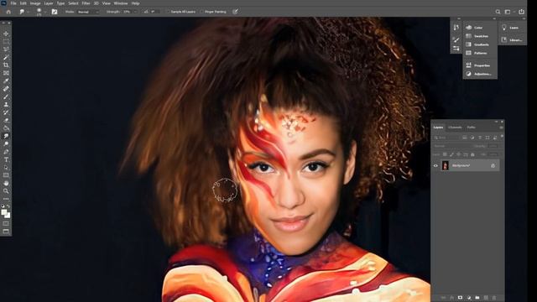Select the Clone Stamp tool
The width and height of the screenshot is (537, 302).
6,104
